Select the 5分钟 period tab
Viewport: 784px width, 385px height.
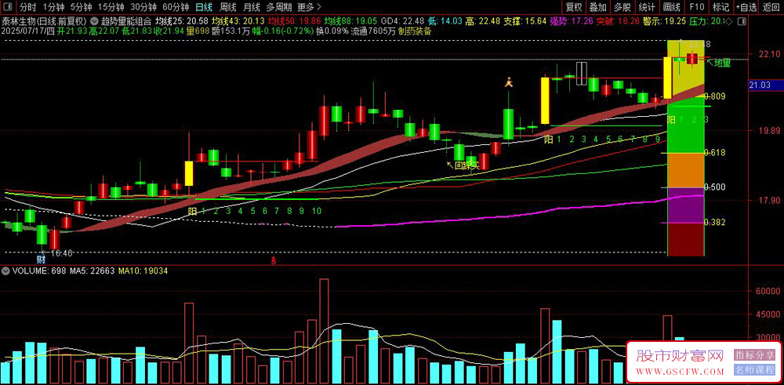pos(81,7)
